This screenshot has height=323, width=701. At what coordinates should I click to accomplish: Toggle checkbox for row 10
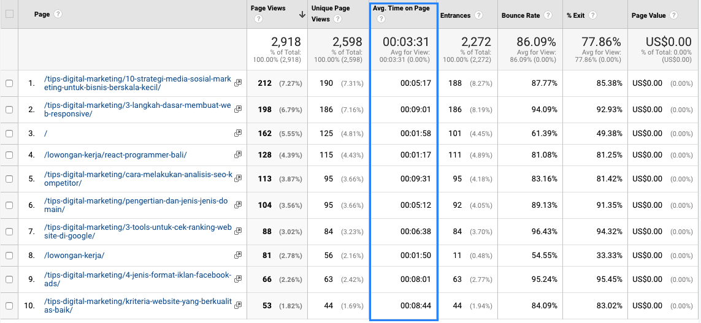click(9, 306)
